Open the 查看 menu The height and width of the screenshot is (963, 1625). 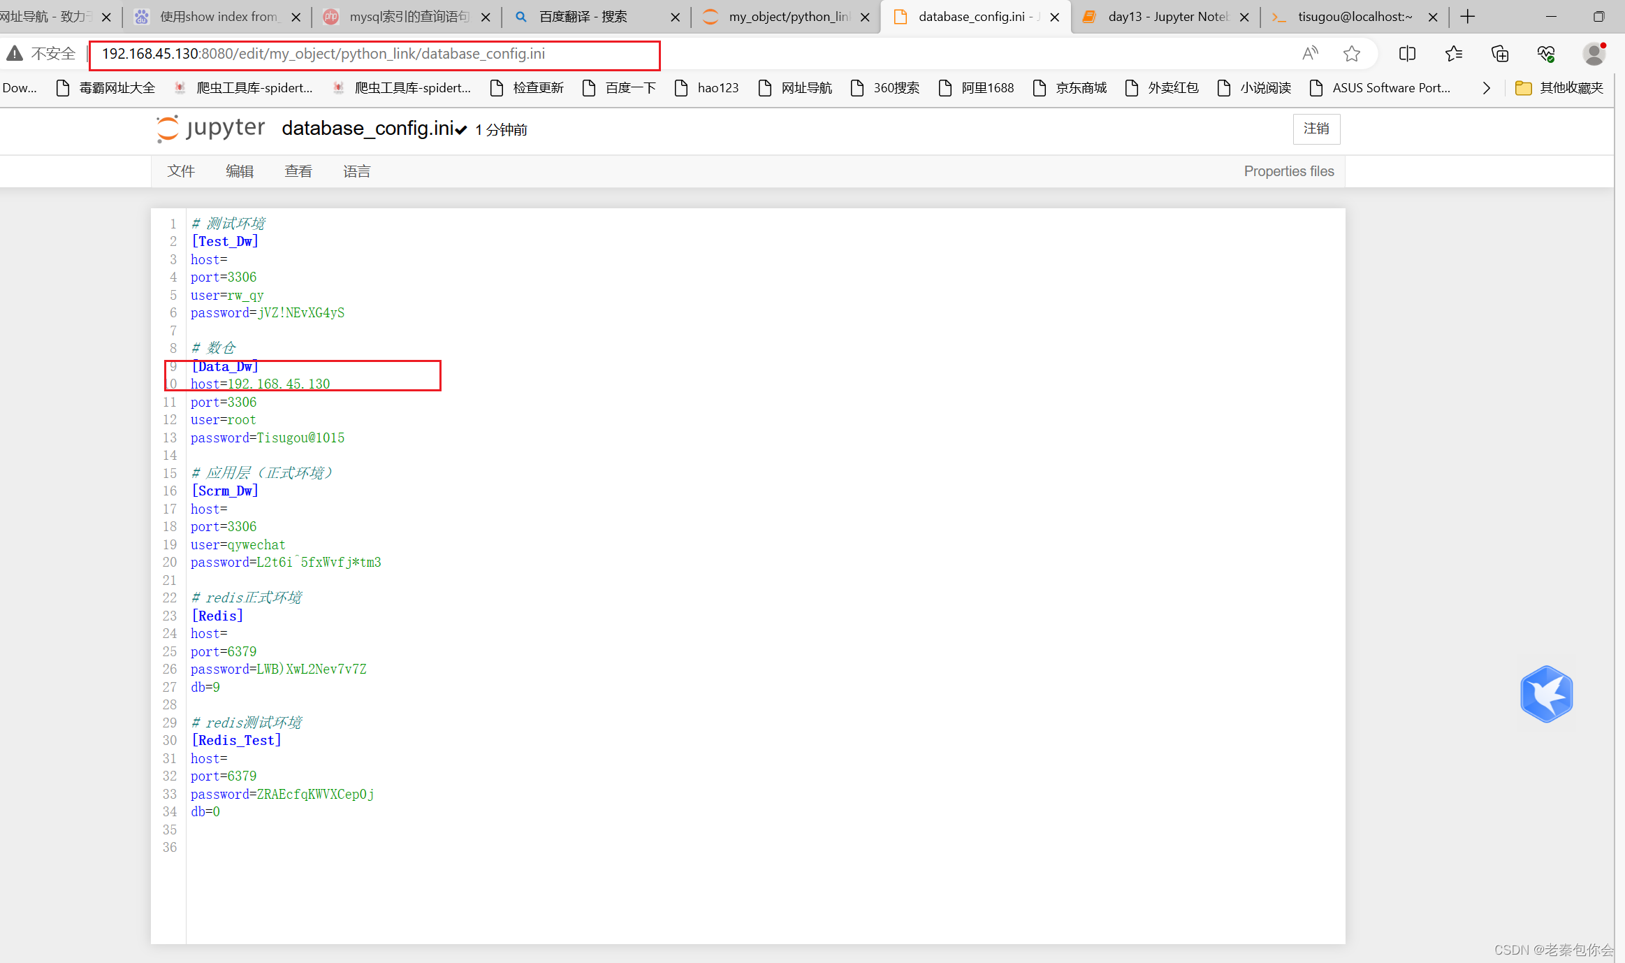[x=298, y=171]
